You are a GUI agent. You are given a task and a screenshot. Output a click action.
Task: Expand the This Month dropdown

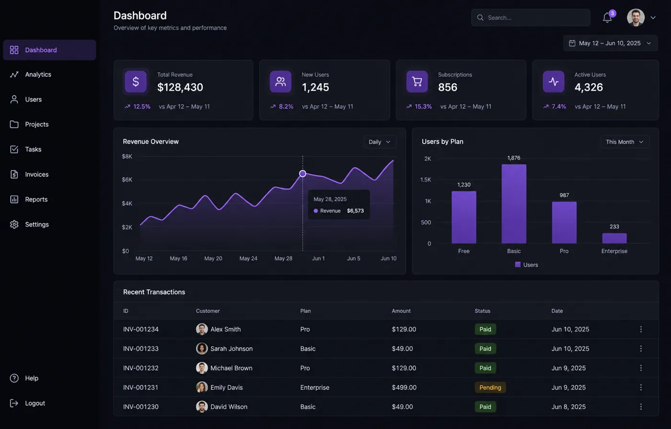[x=625, y=142]
